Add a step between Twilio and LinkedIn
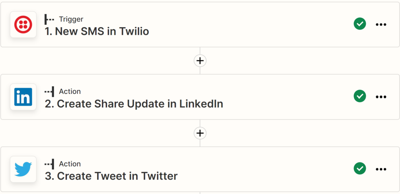Screen dimensions: 400x194 (200, 61)
